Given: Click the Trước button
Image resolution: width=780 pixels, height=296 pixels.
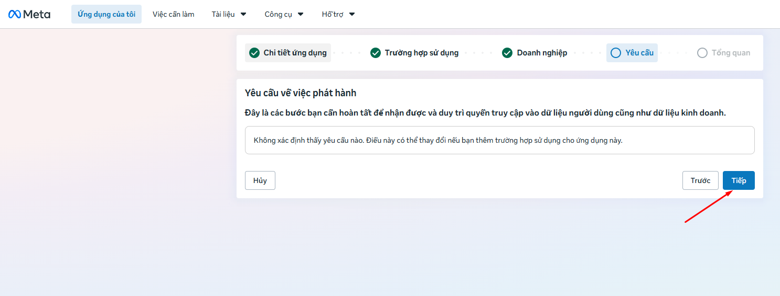Looking at the screenshot, I should coord(700,180).
